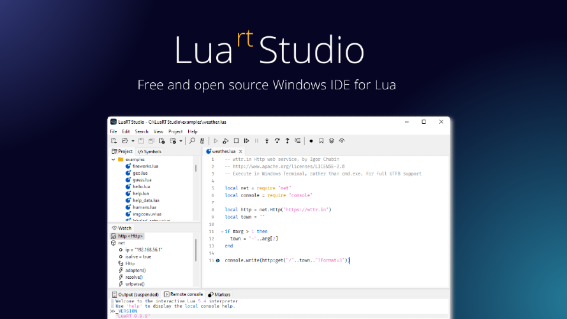Click the Project panel vertical scrollbar
567x319 pixels.
click(196, 168)
